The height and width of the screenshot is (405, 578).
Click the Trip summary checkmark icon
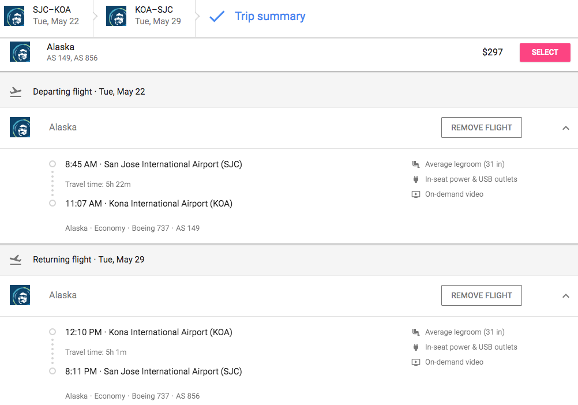217,16
